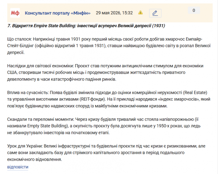This screenshot has height=174, width=218.
Task: Click the heading about Empire State Building (1931)
Action: 86,26
